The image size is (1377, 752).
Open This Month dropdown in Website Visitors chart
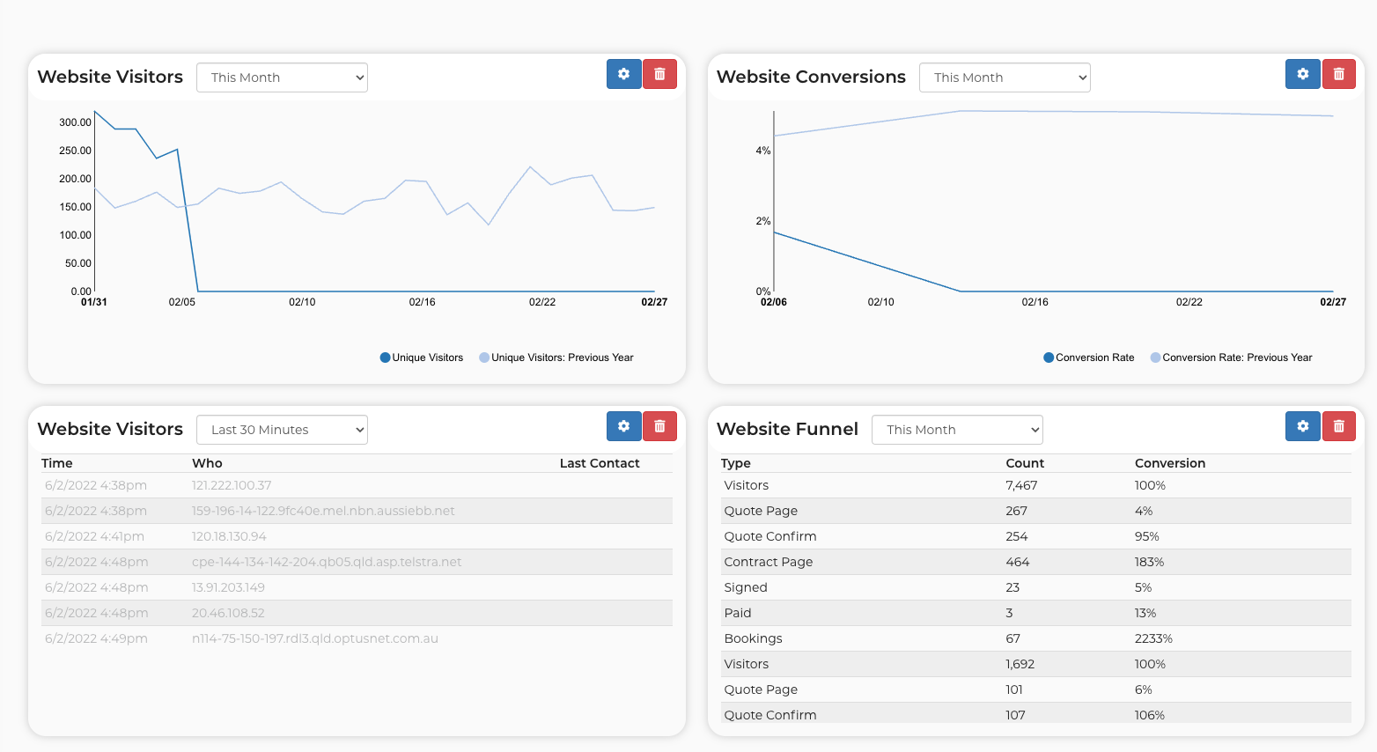(x=282, y=77)
